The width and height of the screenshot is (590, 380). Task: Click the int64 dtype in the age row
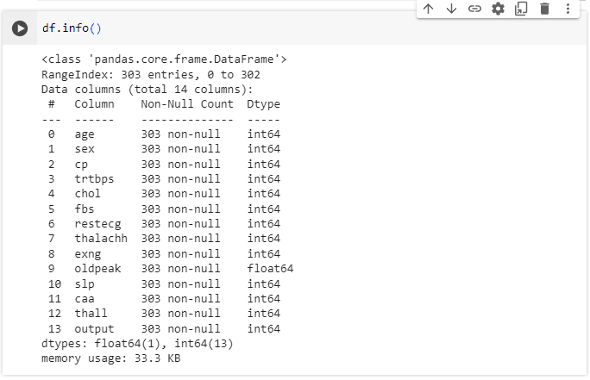(x=263, y=134)
